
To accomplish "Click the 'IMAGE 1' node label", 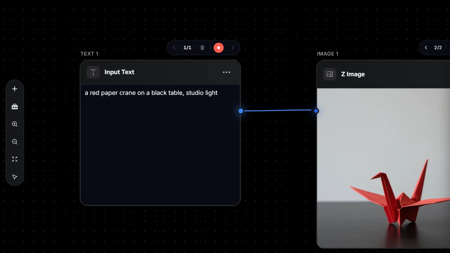I will [x=328, y=54].
